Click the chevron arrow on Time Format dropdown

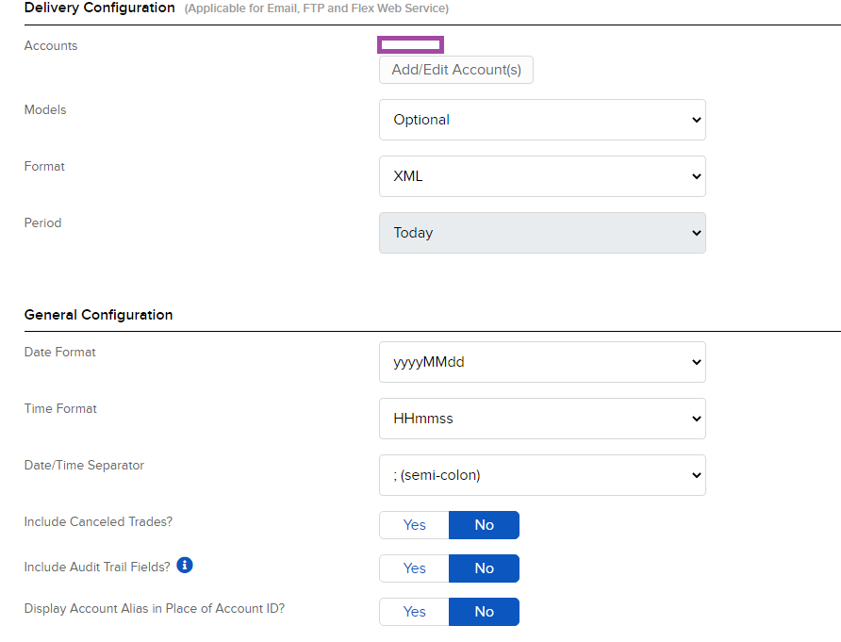pos(696,419)
